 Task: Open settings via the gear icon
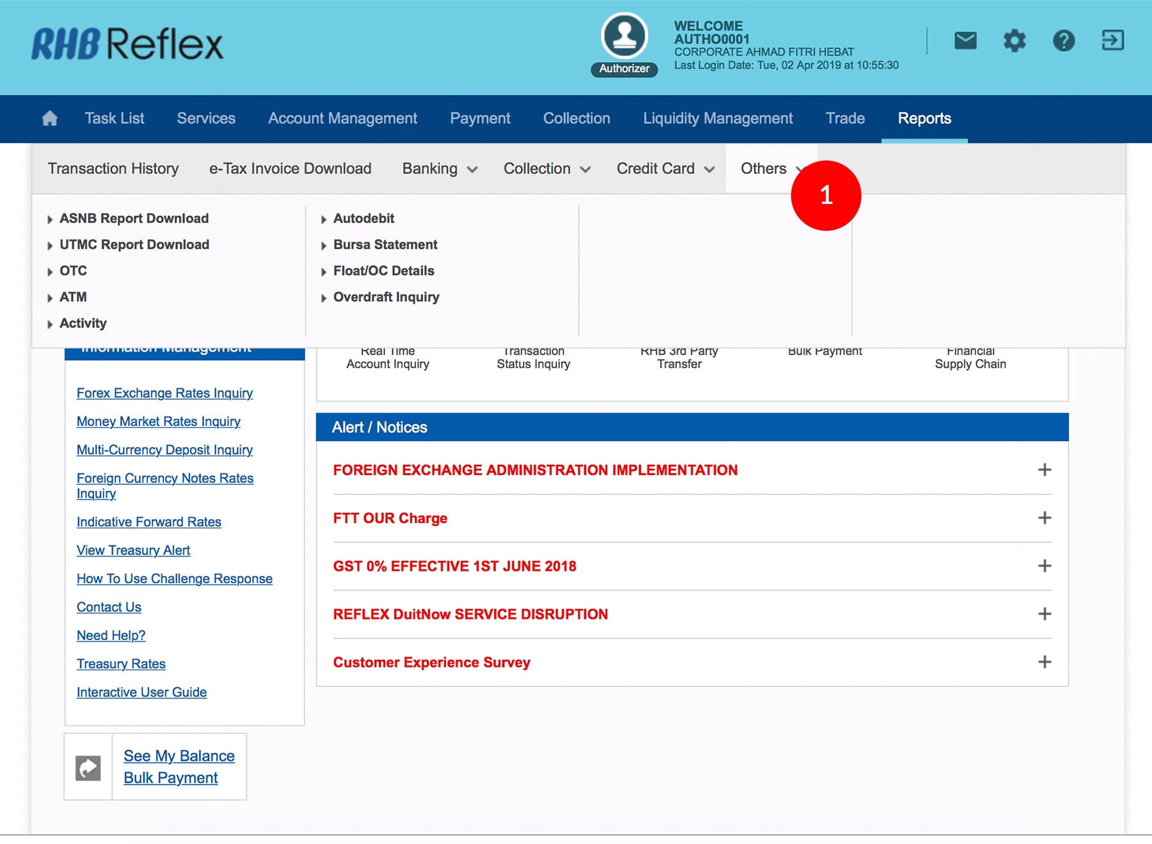coord(1014,41)
